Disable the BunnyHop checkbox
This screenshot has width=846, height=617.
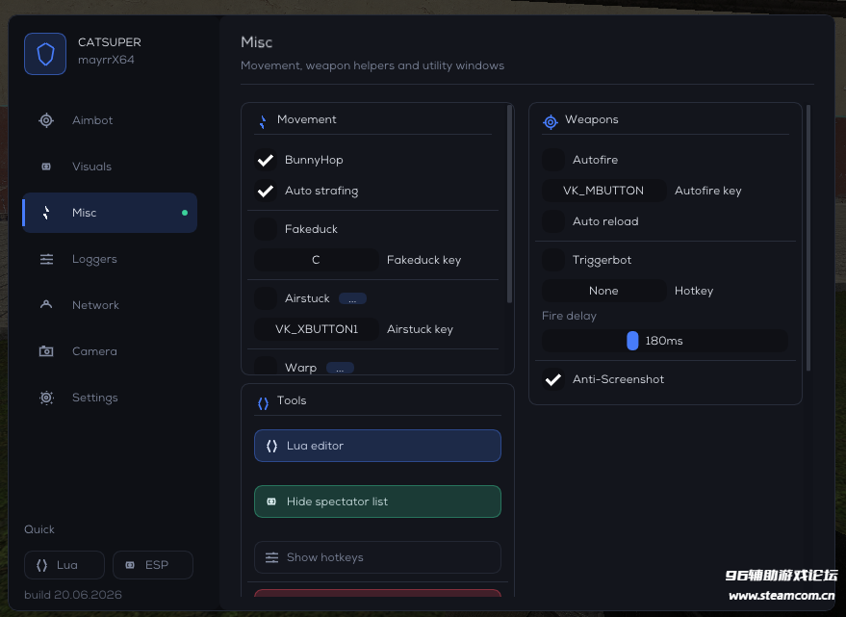click(266, 160)
